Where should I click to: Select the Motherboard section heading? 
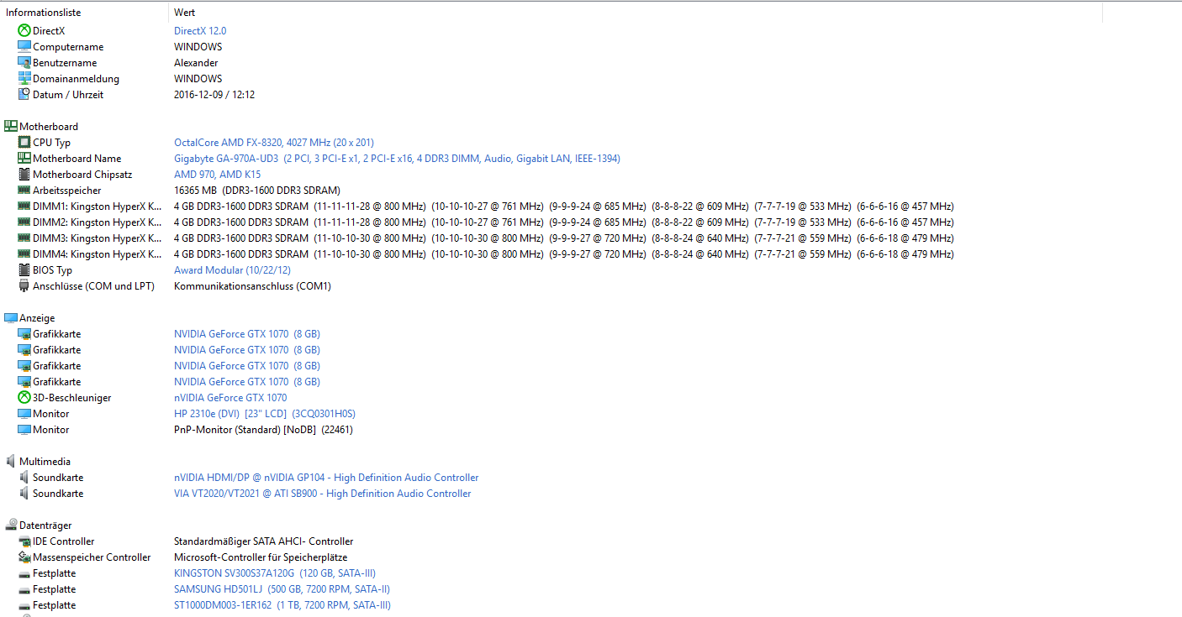(x=49, y=127)
